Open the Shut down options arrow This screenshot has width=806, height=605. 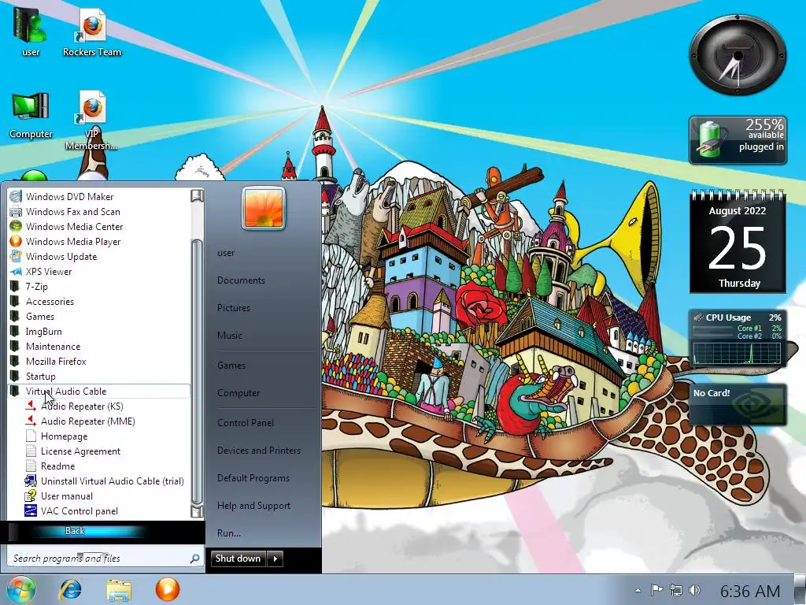(x=275, y=559)
